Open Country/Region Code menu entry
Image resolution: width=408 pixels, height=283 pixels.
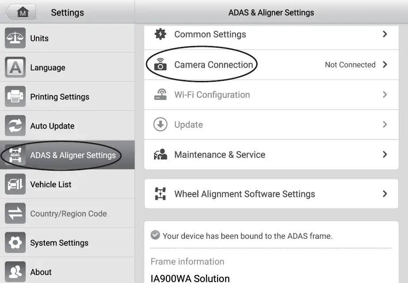tap(68, 214)
